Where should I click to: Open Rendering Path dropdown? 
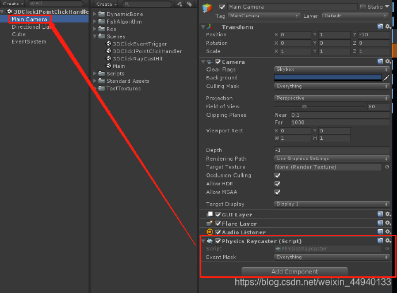[x=332, y=158]
